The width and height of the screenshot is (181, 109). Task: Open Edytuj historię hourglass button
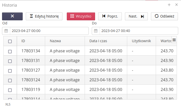tap(44, 16)
